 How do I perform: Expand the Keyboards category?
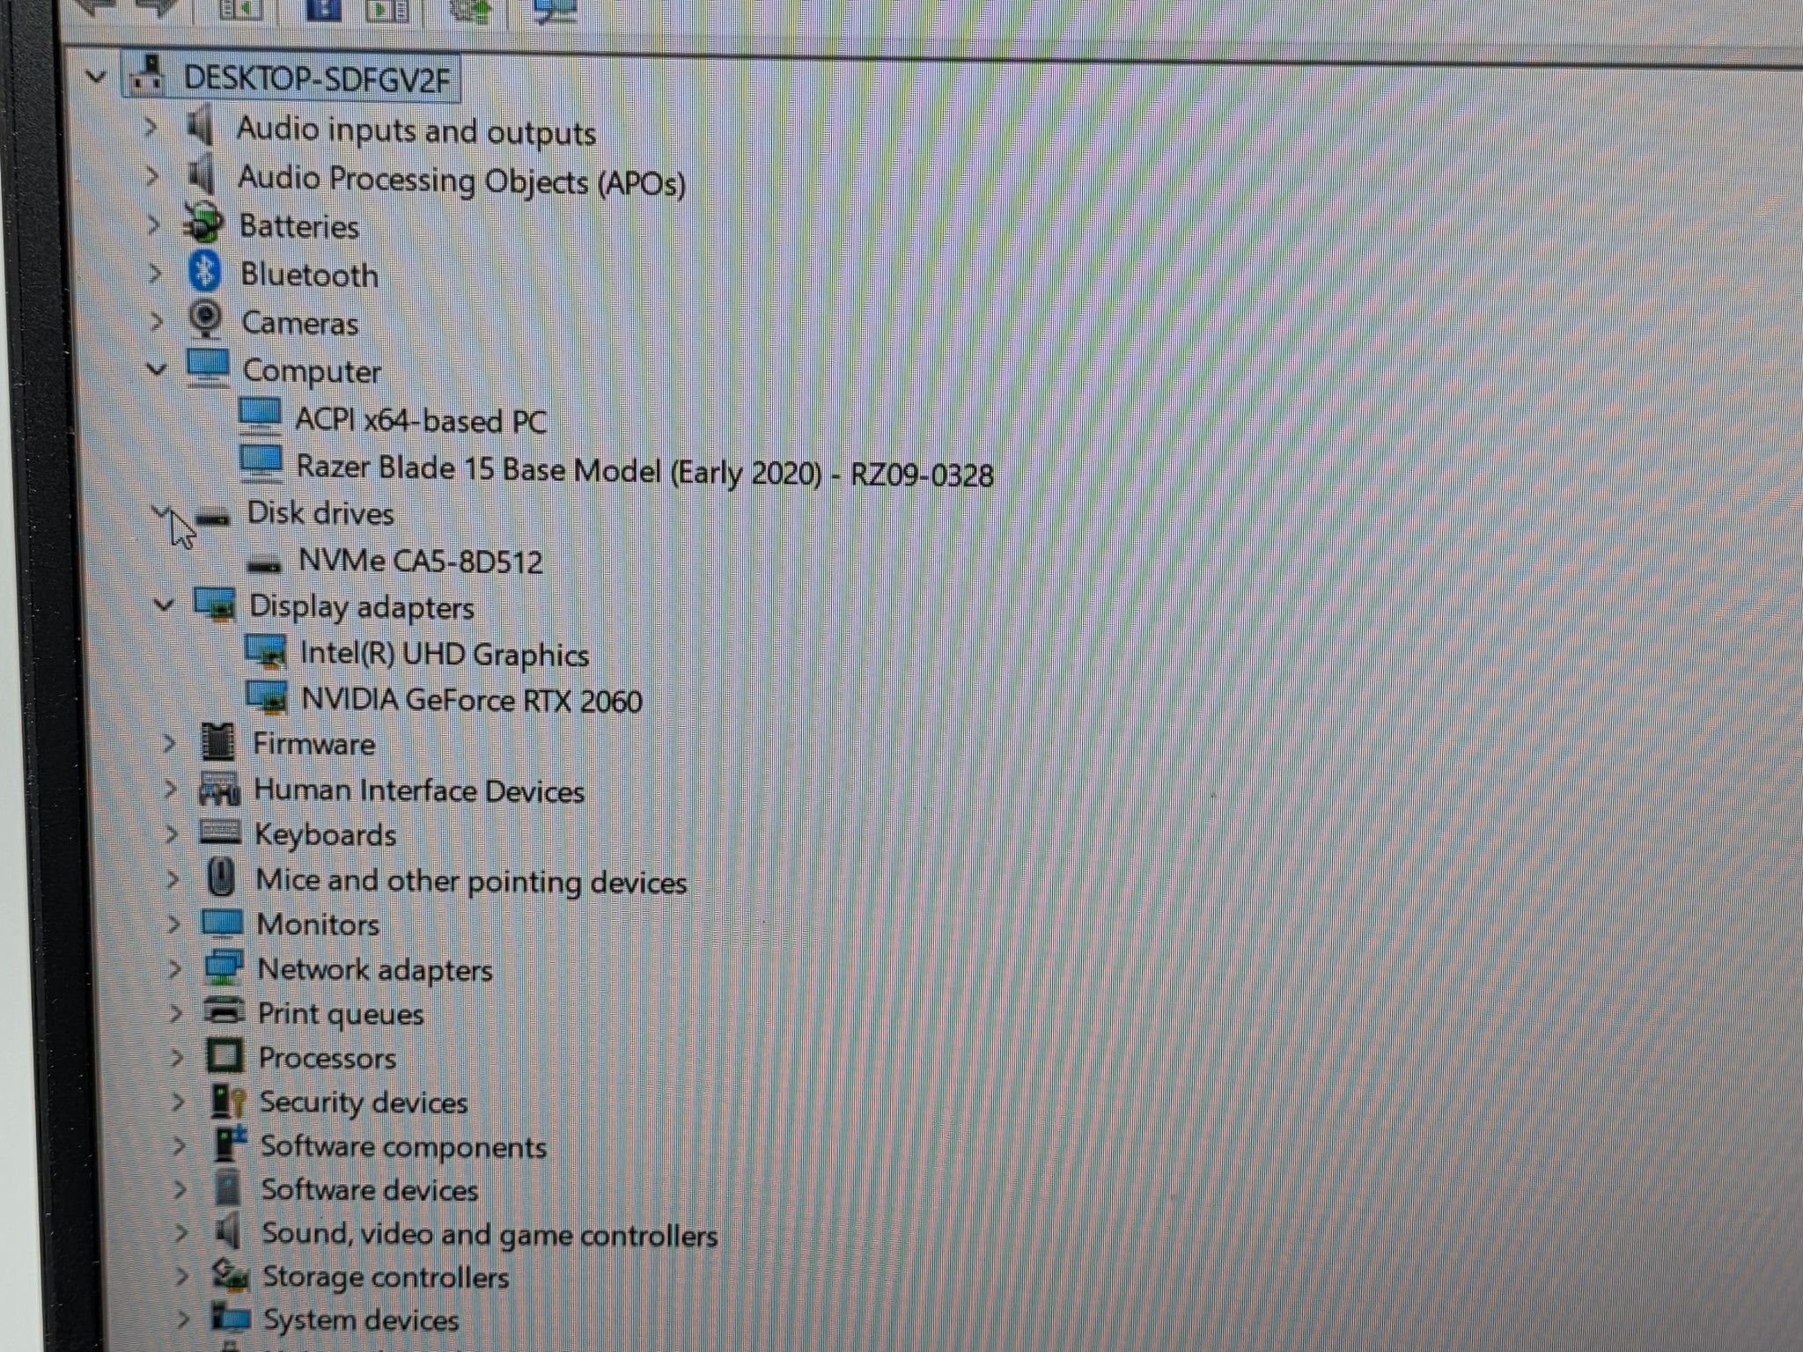point(172,834)
